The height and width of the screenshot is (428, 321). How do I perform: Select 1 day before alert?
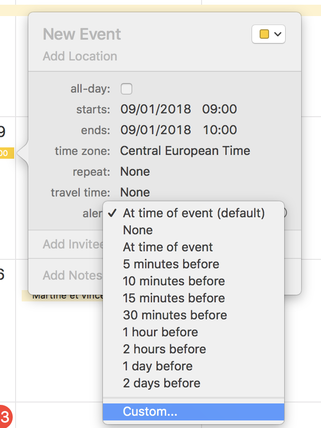(x=194, y=366)
